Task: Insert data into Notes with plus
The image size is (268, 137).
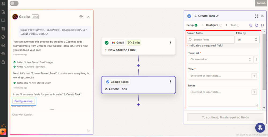Action: [254, 92]
